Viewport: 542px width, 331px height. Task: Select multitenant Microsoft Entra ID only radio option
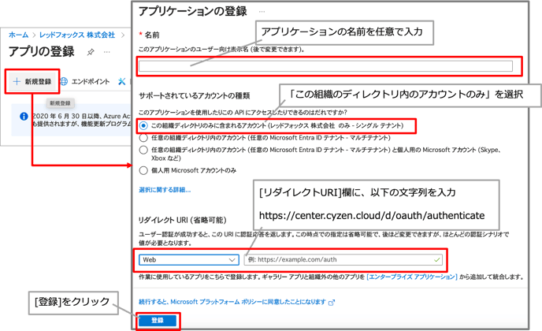click(143, 138)
